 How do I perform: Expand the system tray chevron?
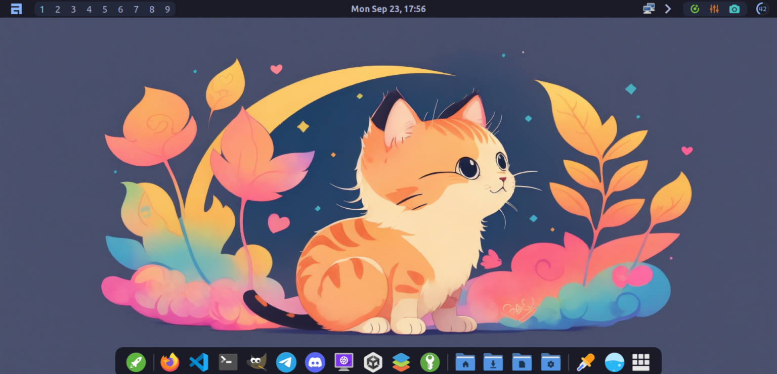[668, 9]
